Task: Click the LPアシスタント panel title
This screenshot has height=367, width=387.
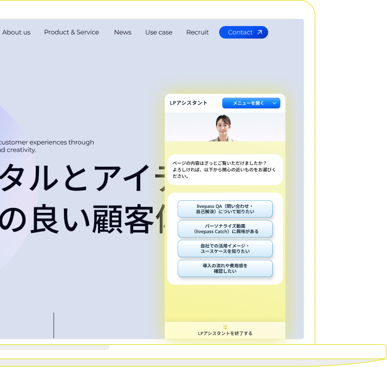Action: (x=188, y=103)
